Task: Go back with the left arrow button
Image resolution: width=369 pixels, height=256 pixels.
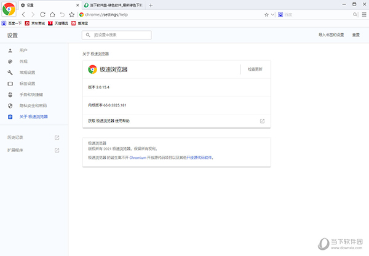Action: (x=23, y=15)
